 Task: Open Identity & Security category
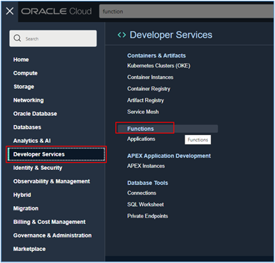coord(38,168)
